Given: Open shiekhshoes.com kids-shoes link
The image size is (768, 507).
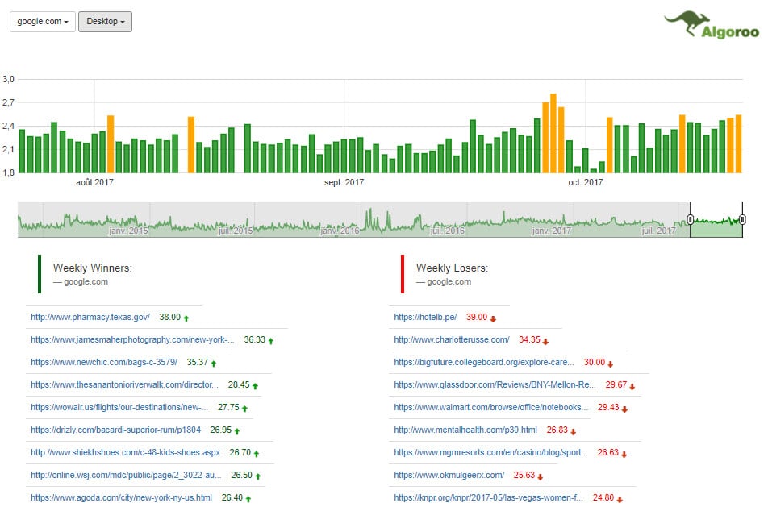Looking at the screenshot, I should coord(125,452).
